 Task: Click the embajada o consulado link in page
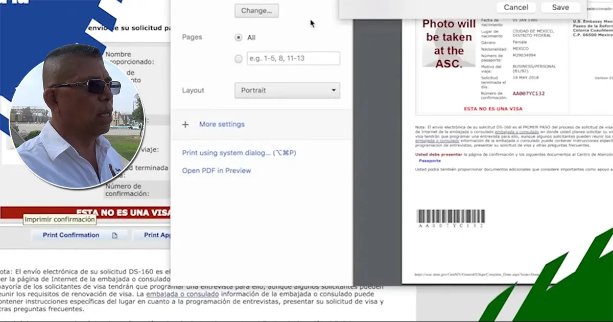pos(182,294)
